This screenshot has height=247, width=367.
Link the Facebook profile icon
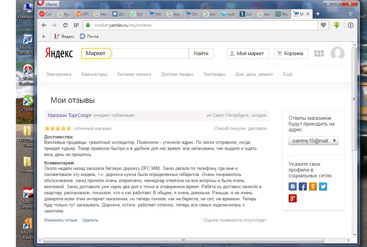pyautogui.click(x=303, y=186)
